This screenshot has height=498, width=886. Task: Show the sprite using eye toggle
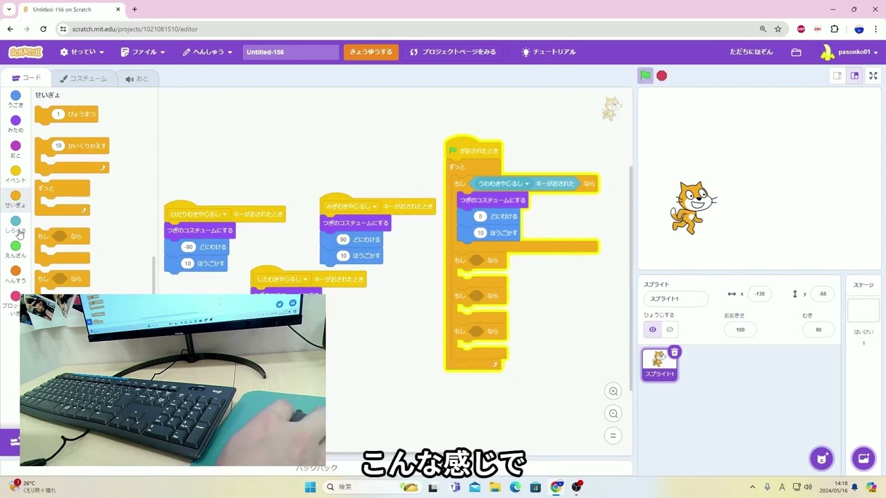coord(652,330)
